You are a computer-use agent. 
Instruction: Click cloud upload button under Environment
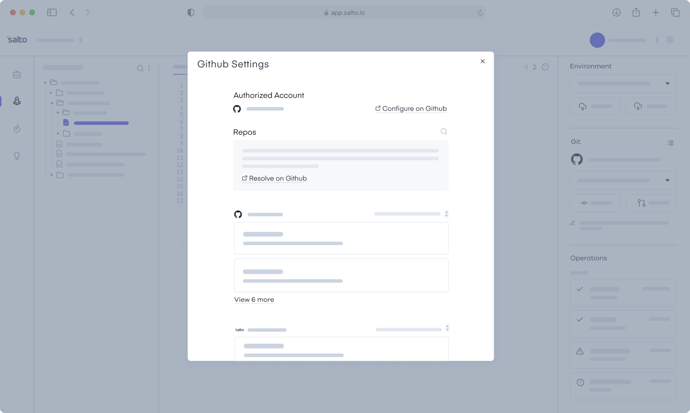[651, 106]
